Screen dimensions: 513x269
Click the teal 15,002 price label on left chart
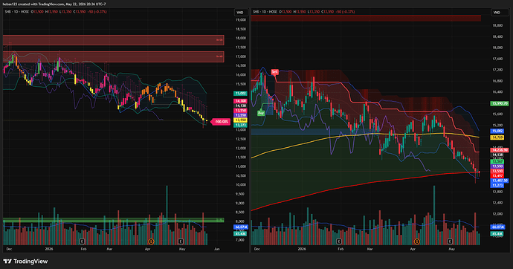(240, 94)
